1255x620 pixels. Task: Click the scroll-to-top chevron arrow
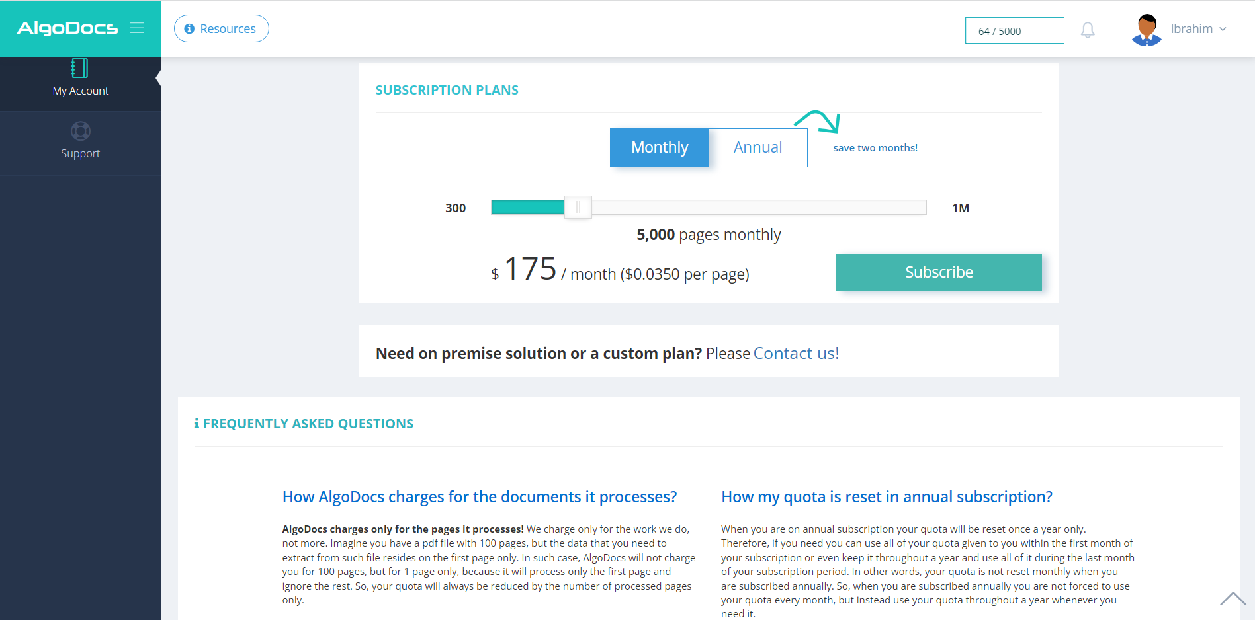[1233, 599]
